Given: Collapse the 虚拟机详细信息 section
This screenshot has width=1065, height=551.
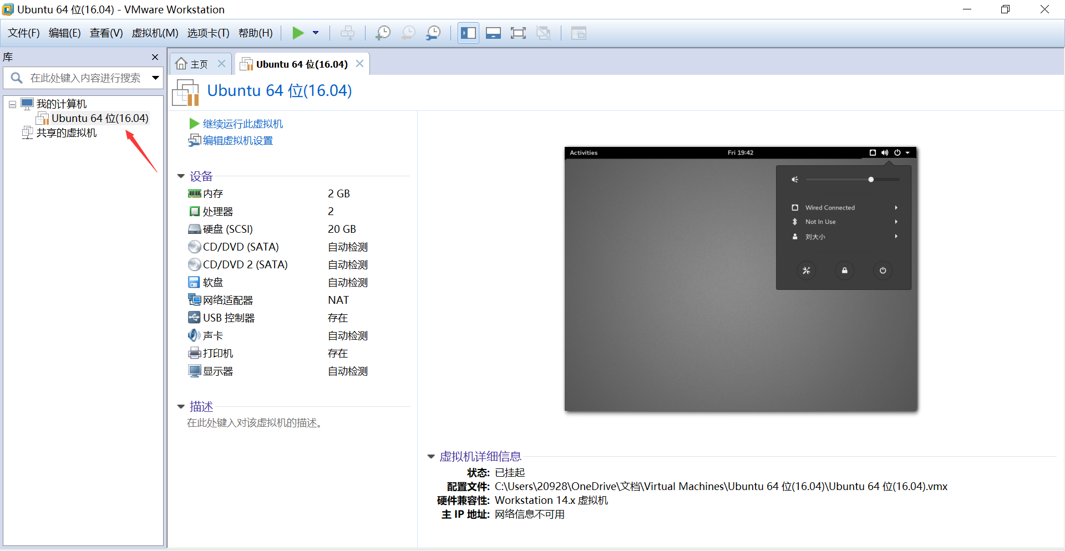Looking at the screenshot, I should tap(431, 457).
